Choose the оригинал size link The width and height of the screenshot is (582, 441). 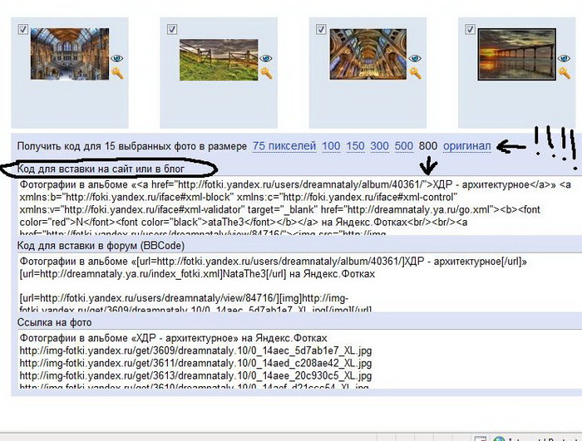coord(467,146)
